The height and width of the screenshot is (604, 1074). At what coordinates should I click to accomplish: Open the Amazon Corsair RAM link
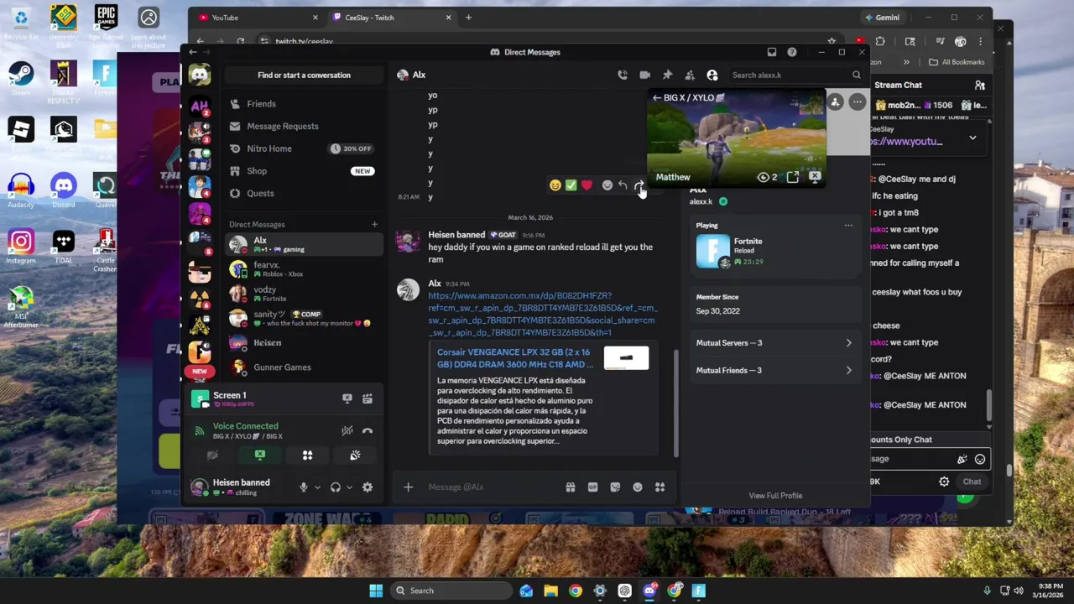(542, 314)
